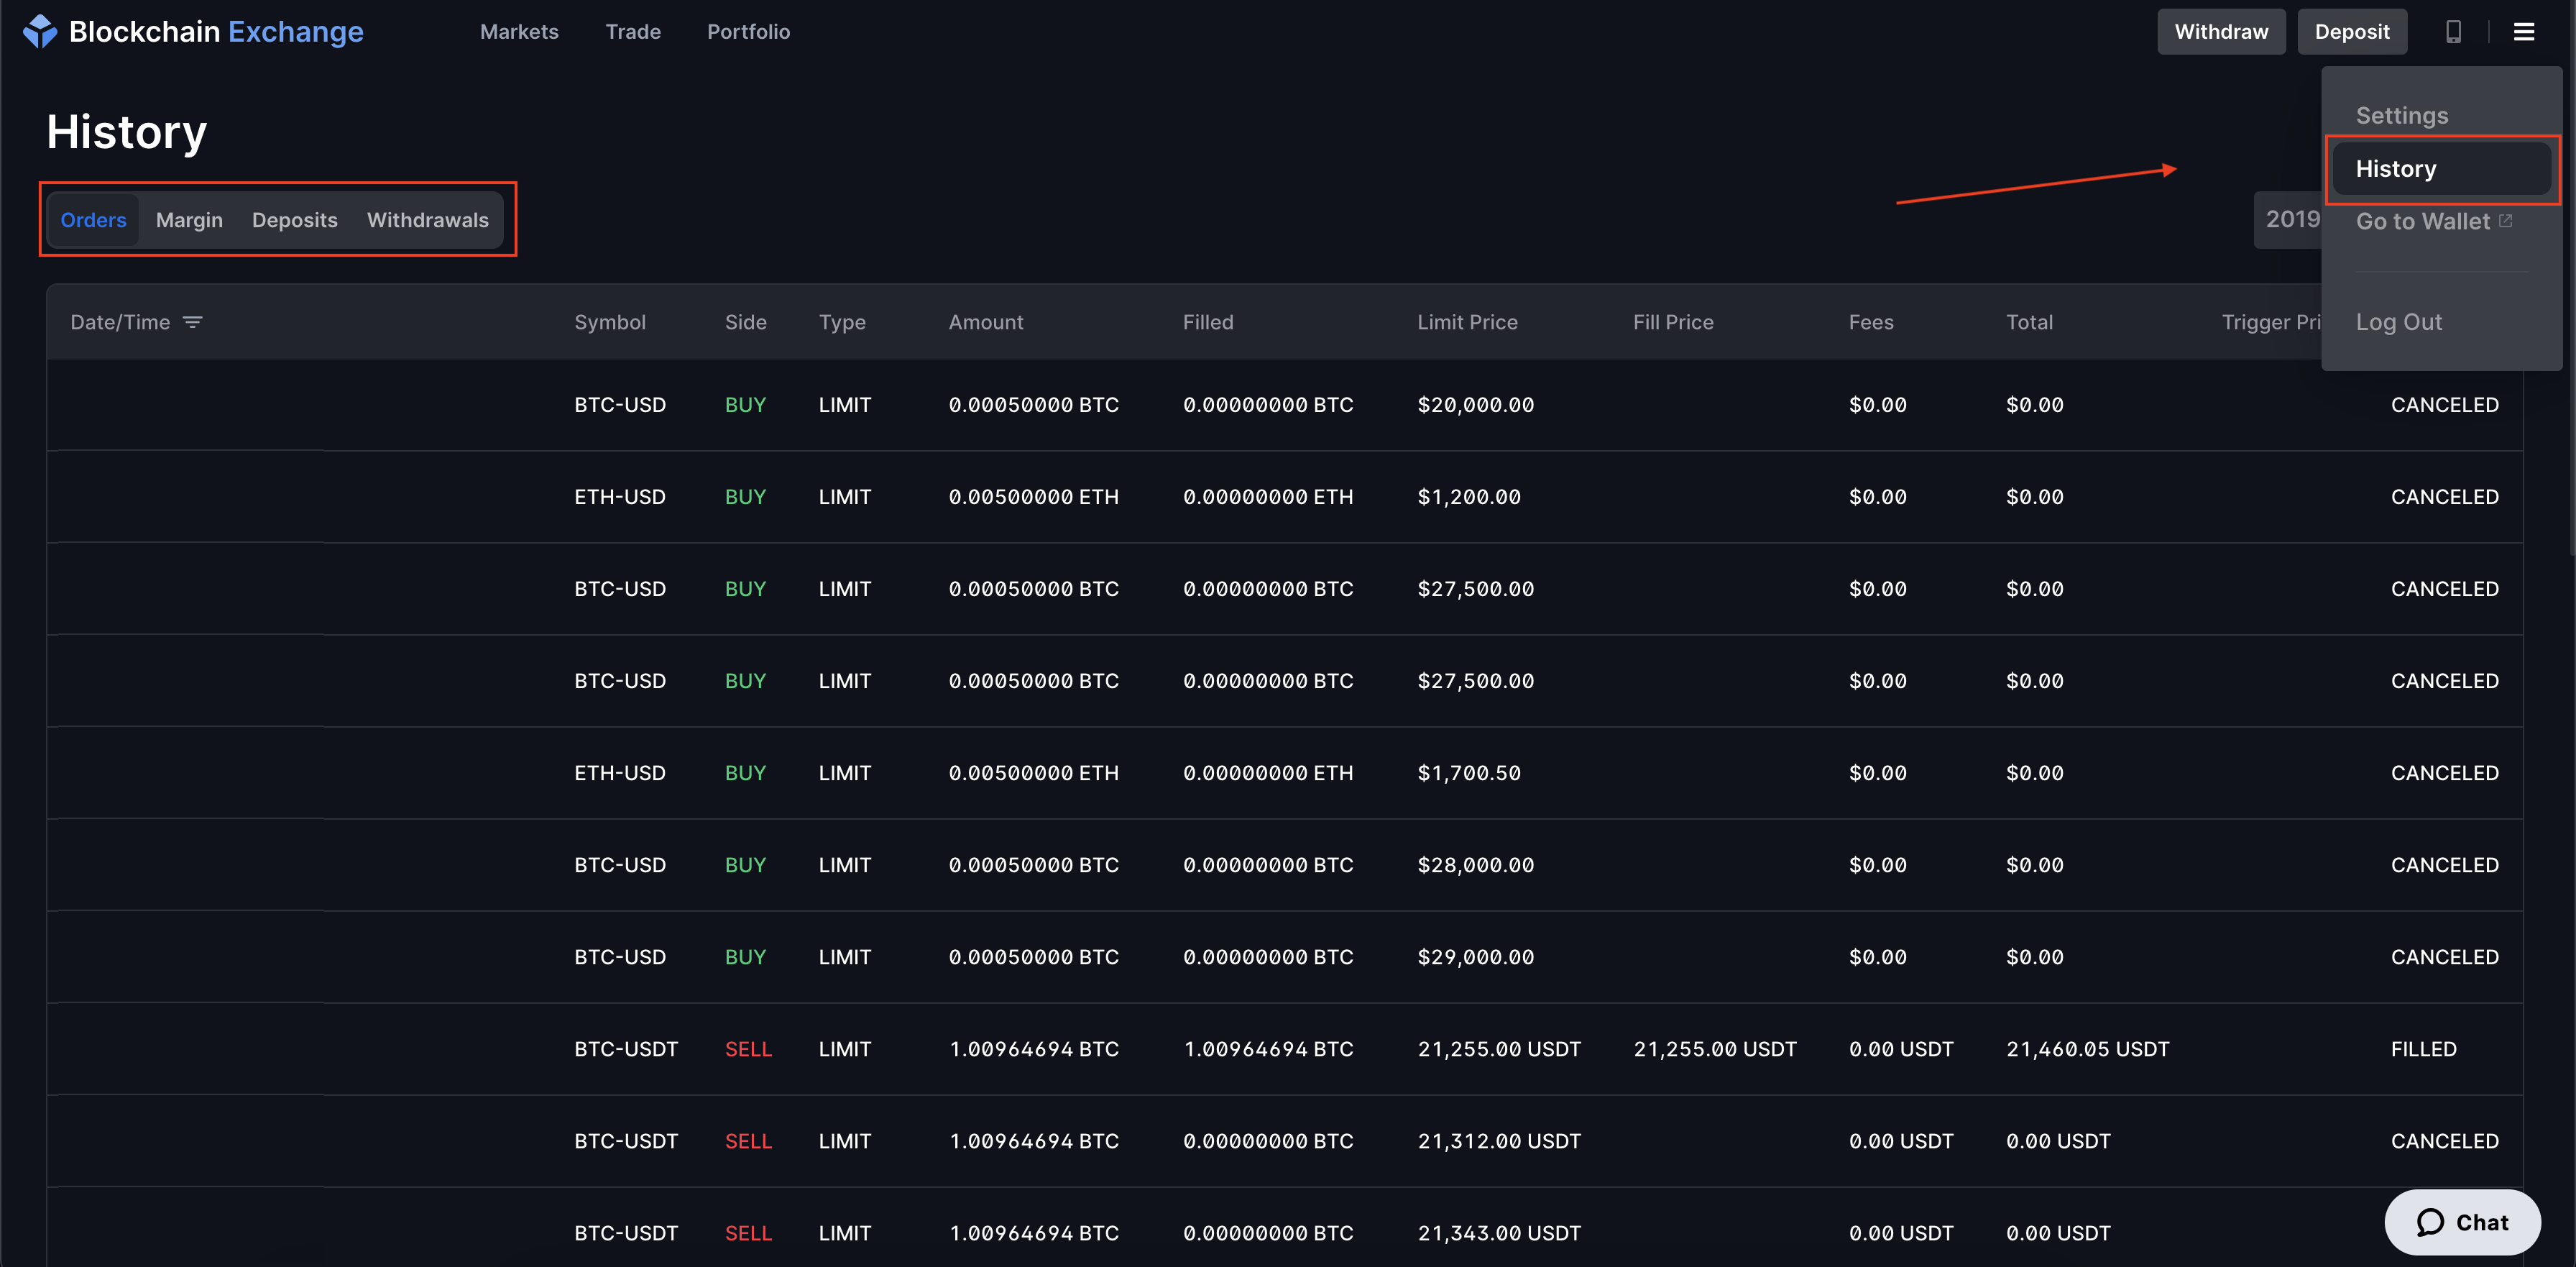Click the $1,200.00 limit price cell
This screenshot has height=1267, width=2576.
(1469, 498)
